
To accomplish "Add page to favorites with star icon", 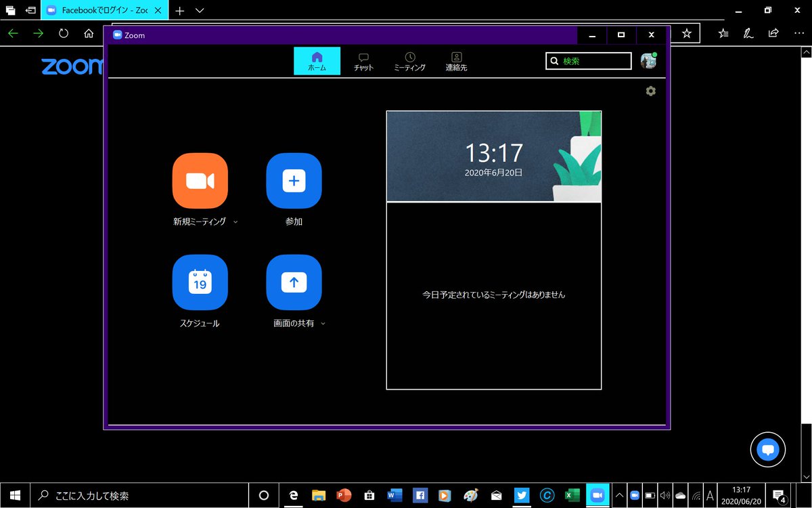I will coord(687,33).
